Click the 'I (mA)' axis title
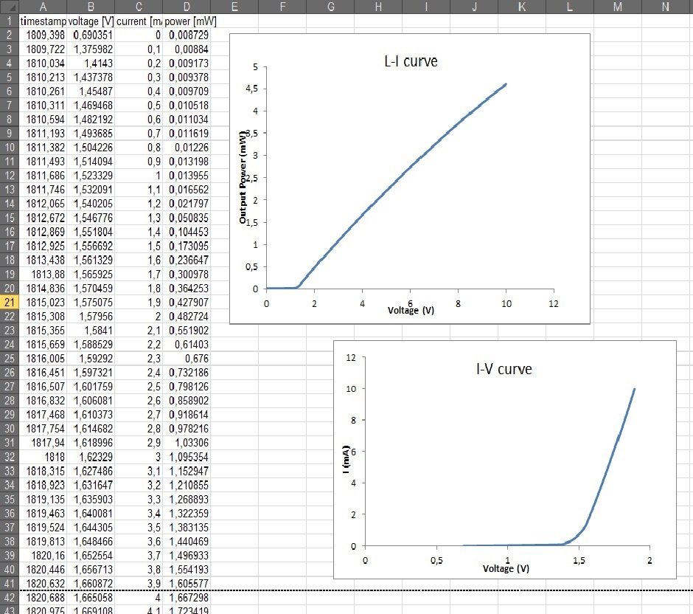Screen dimensions: 693x614 tap(346, 459)
